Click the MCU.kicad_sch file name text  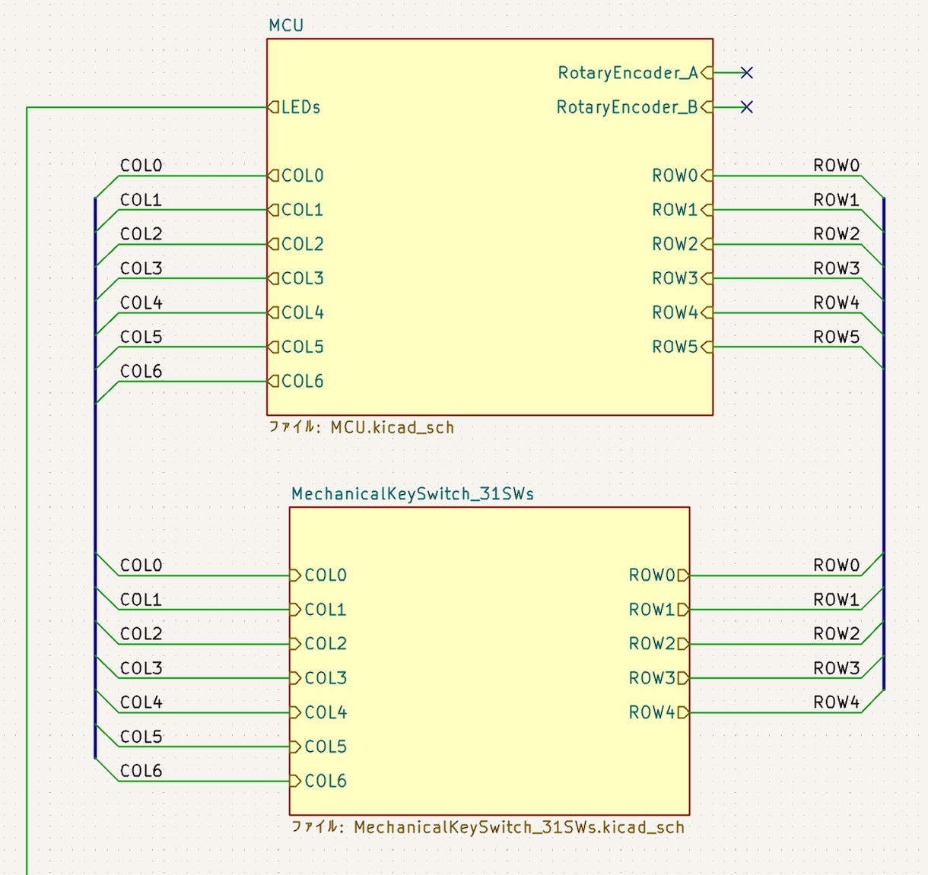(x=392, y=427)
